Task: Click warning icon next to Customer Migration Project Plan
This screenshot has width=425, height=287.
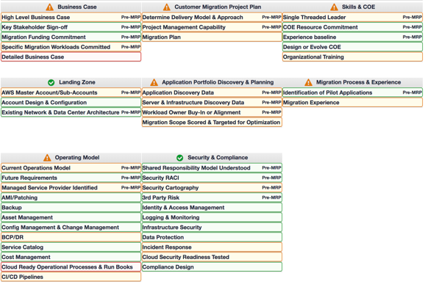Action: 167,7
